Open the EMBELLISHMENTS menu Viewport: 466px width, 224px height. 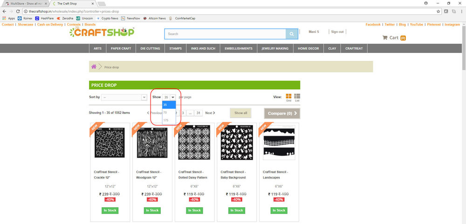click(x=238, y=48)
